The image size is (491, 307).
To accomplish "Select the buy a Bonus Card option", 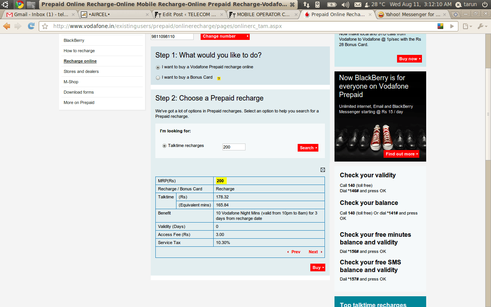I will [158, 78].
